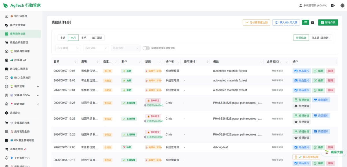Viewport: 347px width, 167px height.
Task: Click the sort arrows on 日期 column
Action: click(x=76, y=62)
